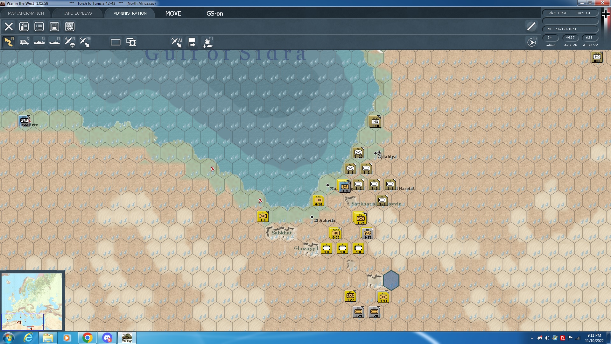611x344 pixels.
Task: Click the Europe minimap thumbnail
Action: 32,301
